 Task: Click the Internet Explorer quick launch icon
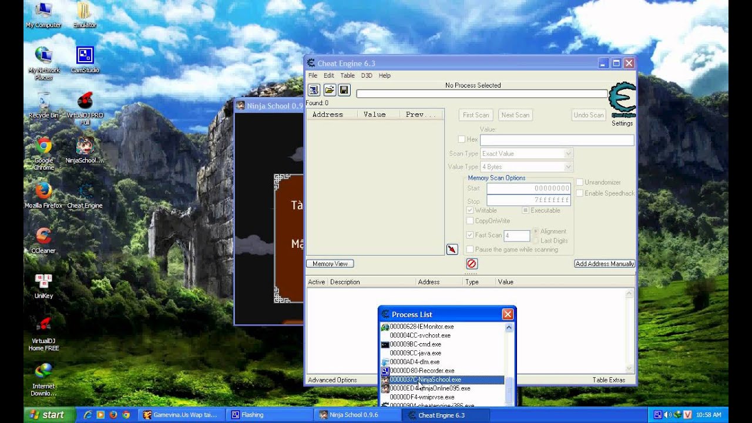point(88,415)
